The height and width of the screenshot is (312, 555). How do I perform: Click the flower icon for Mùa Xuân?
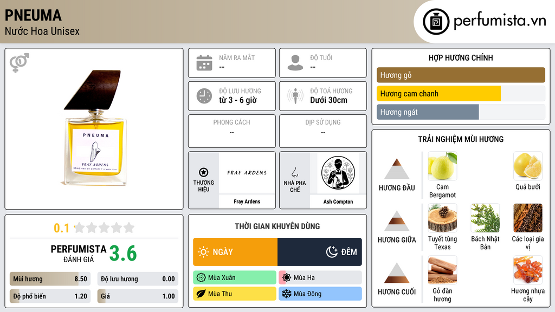(x=201, y=278)
